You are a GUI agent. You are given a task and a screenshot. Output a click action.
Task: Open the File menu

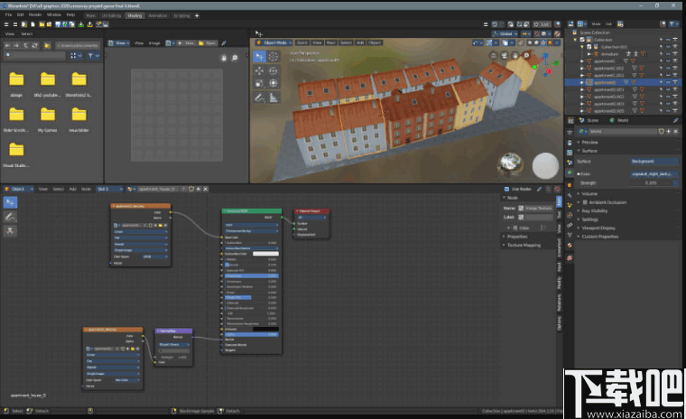[8, 14]
